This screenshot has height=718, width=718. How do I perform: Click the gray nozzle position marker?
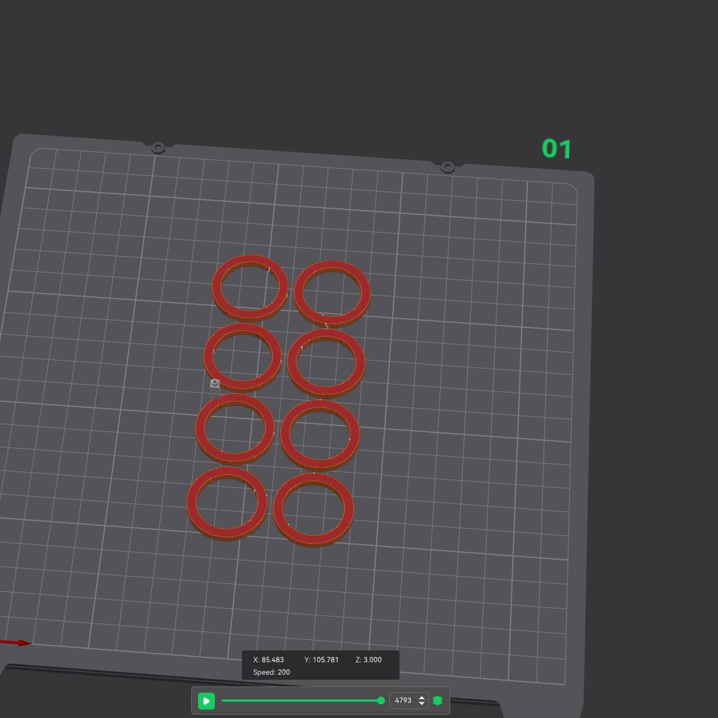tap(214, 383)
